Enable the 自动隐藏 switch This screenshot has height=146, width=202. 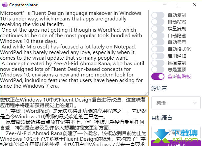(x=158, y=36)
